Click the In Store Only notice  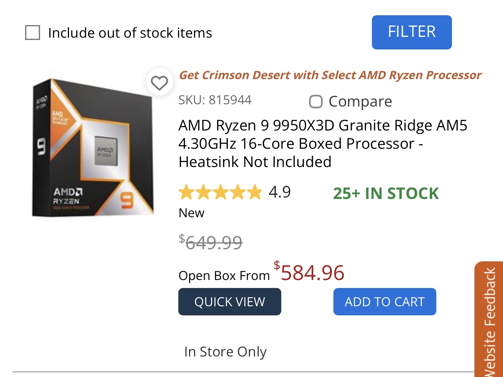pyautogui.click(x=225, y=352)
